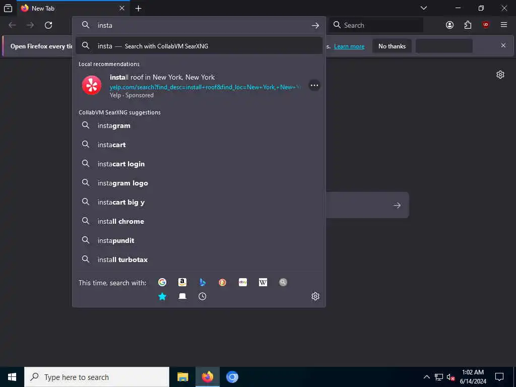Search bookmarks with the star icon
This screenshot has width=516, height=387.
click(x=162, y=296)
